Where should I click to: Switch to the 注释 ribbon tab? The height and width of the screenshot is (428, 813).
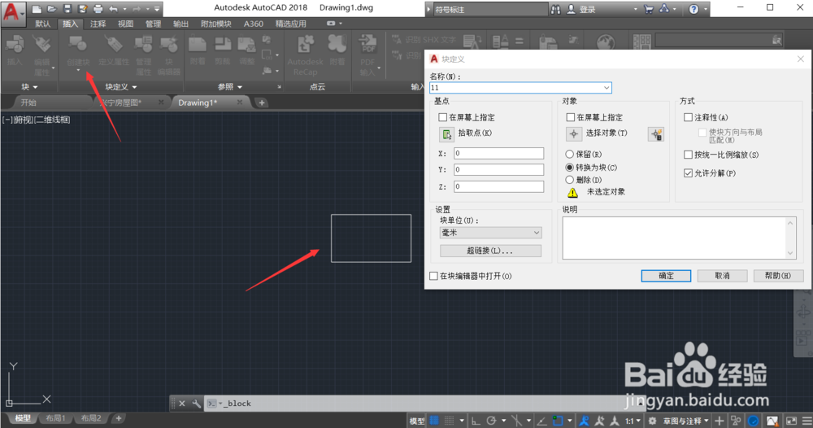click(x=98, y=24)
